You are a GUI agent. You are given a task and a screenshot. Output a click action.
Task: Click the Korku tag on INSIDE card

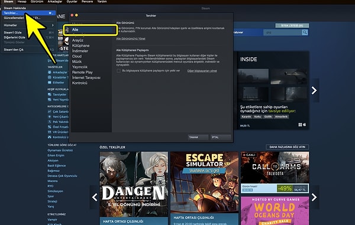point(257,116)
